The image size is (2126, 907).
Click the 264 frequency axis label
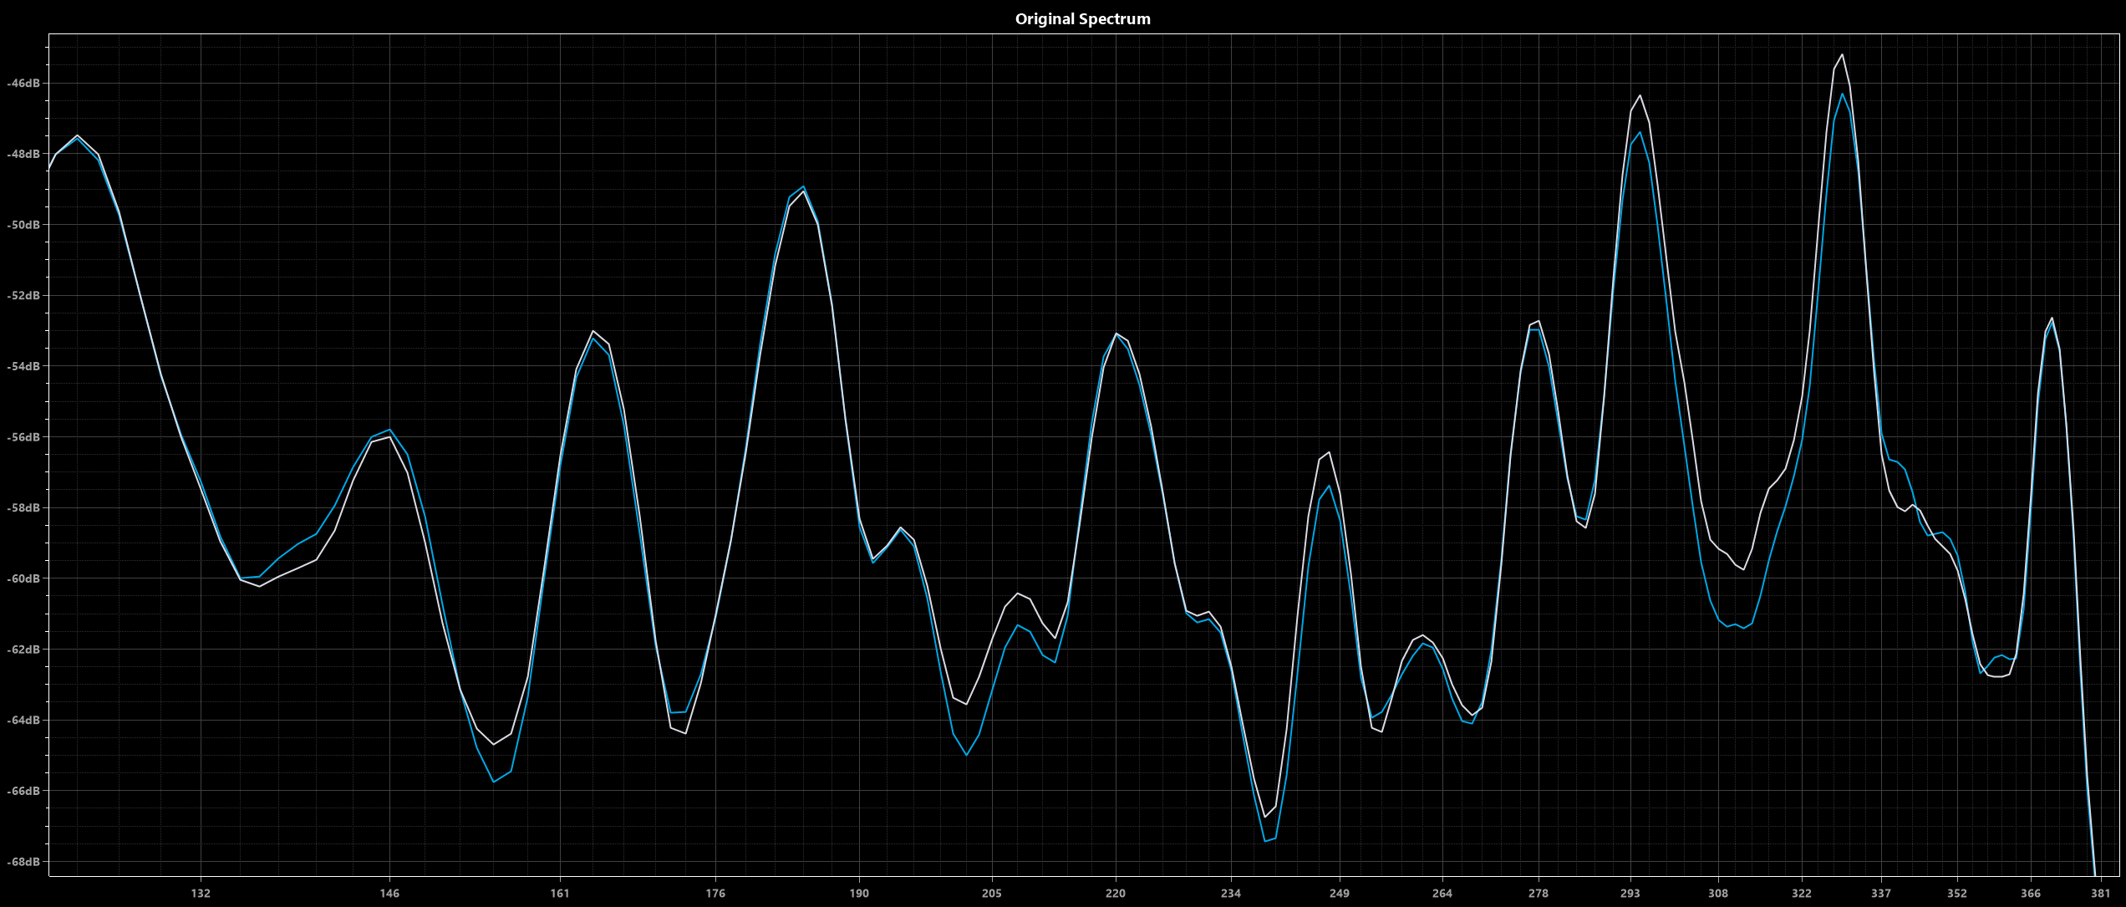[x=1442, y=893]
